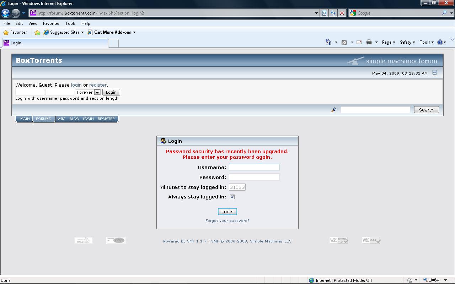
Task: Click 'Forgot your password?' link
Action: (x=227, y=221)
